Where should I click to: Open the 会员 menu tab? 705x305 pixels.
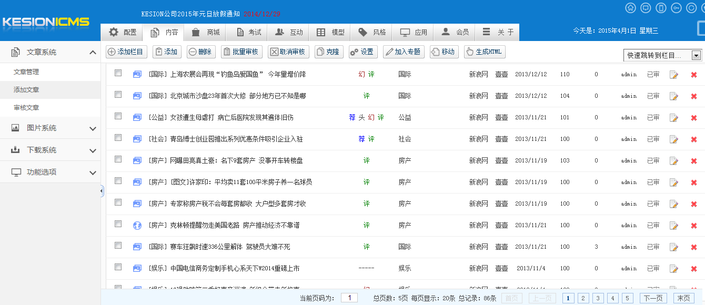pos(454,32)
